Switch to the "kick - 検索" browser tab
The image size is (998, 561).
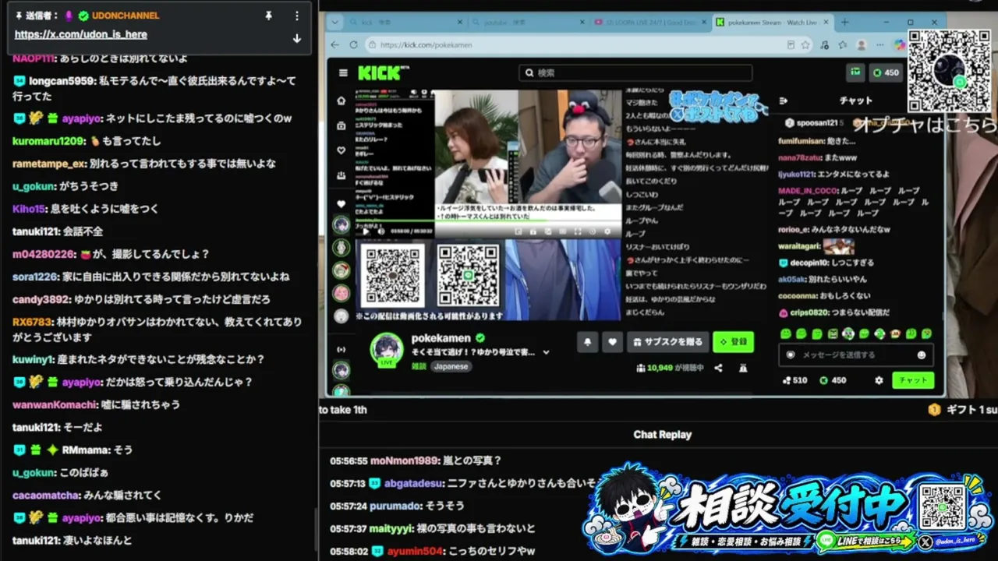point(405,23)
